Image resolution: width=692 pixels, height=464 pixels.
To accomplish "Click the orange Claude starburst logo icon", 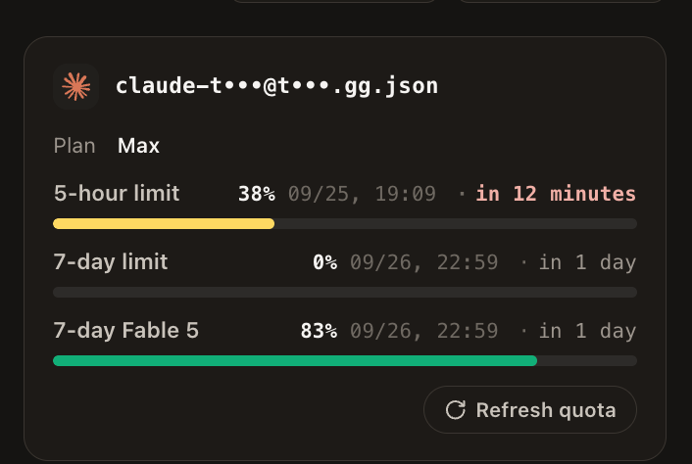I will click(75, 86).
